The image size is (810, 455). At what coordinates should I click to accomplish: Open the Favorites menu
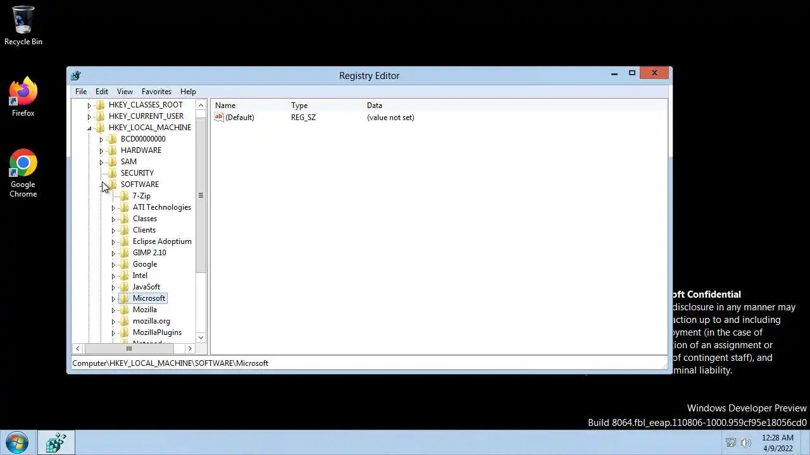(x=156, y=92)
